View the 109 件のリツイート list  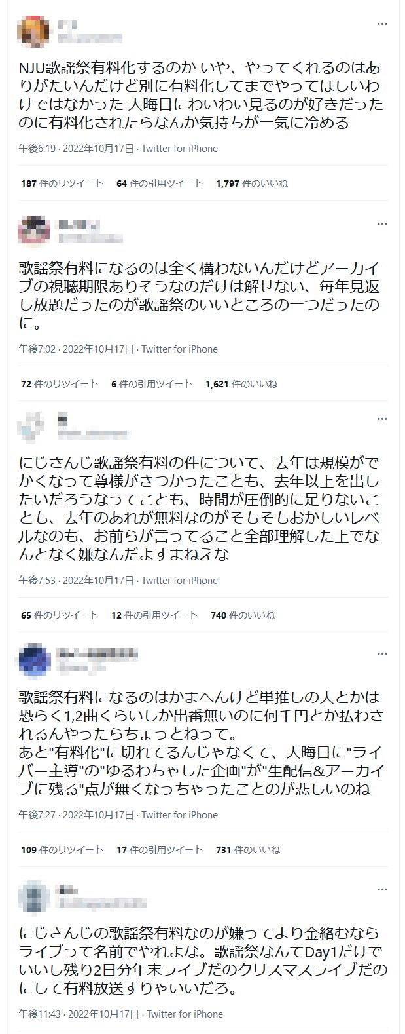pyautogui.click(x=62, y=850)
